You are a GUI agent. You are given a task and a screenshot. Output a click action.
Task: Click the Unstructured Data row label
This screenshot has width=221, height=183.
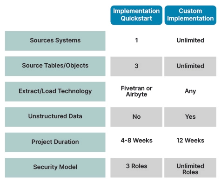click(x=55, y=117)
